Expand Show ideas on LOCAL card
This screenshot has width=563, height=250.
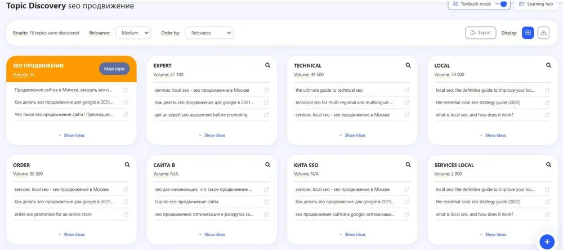[x=493, y=135]
